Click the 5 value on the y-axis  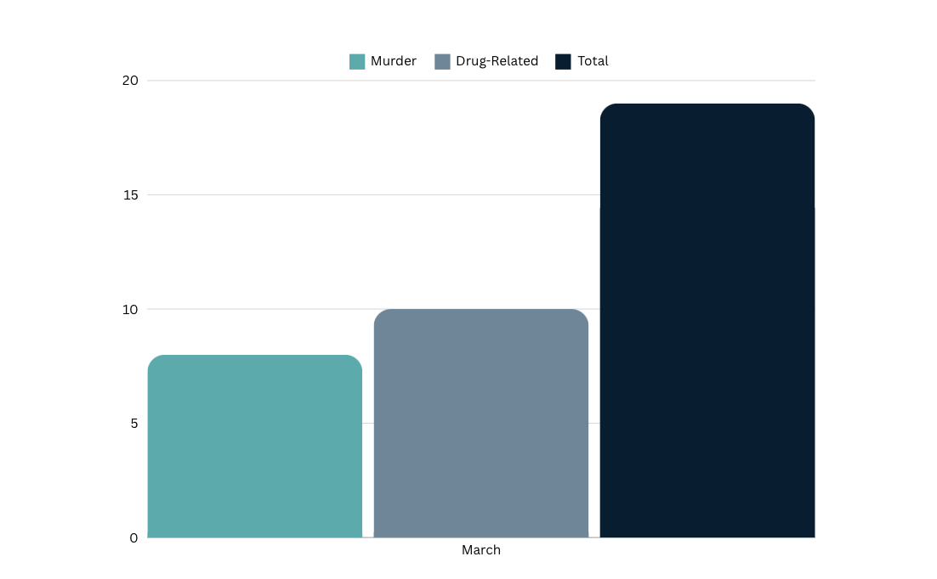tap(133, 424)
